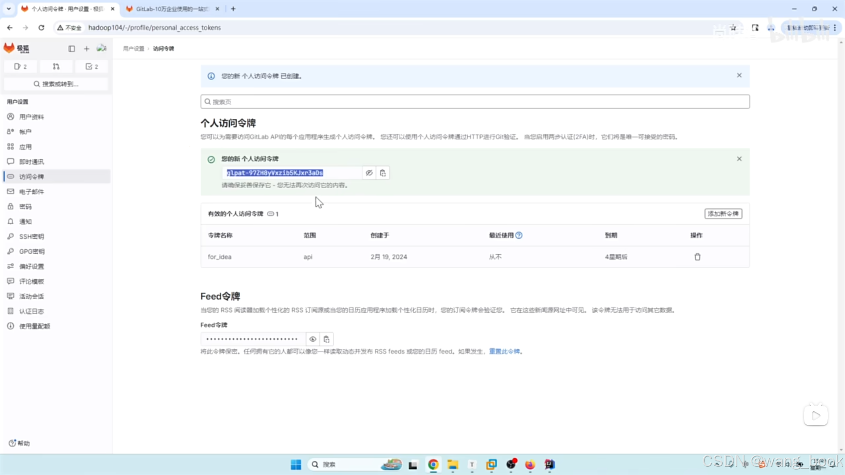Click 用户设置 breadcrumb link
The image size is (845, 475).
coord(133,48)
